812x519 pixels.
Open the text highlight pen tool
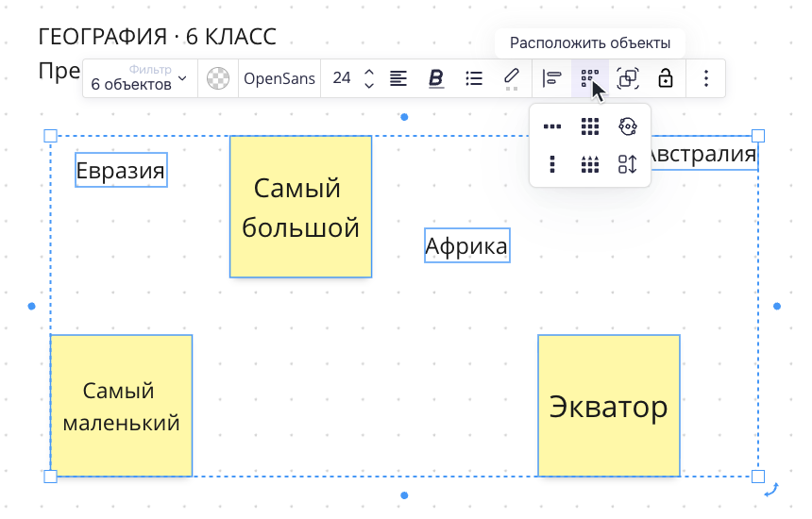click(x=511, y=78)
